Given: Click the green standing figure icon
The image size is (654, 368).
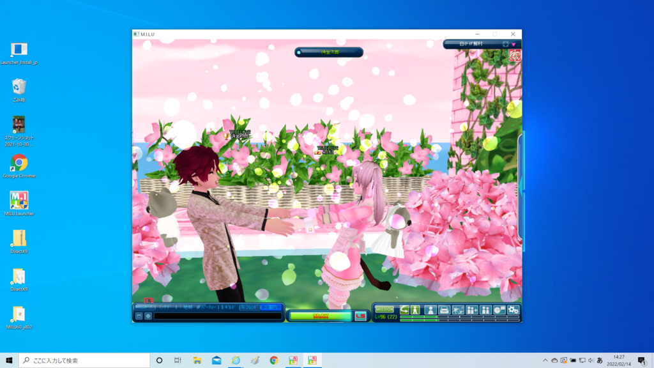Looking at the screenshot, I should [x=415, y=310].
